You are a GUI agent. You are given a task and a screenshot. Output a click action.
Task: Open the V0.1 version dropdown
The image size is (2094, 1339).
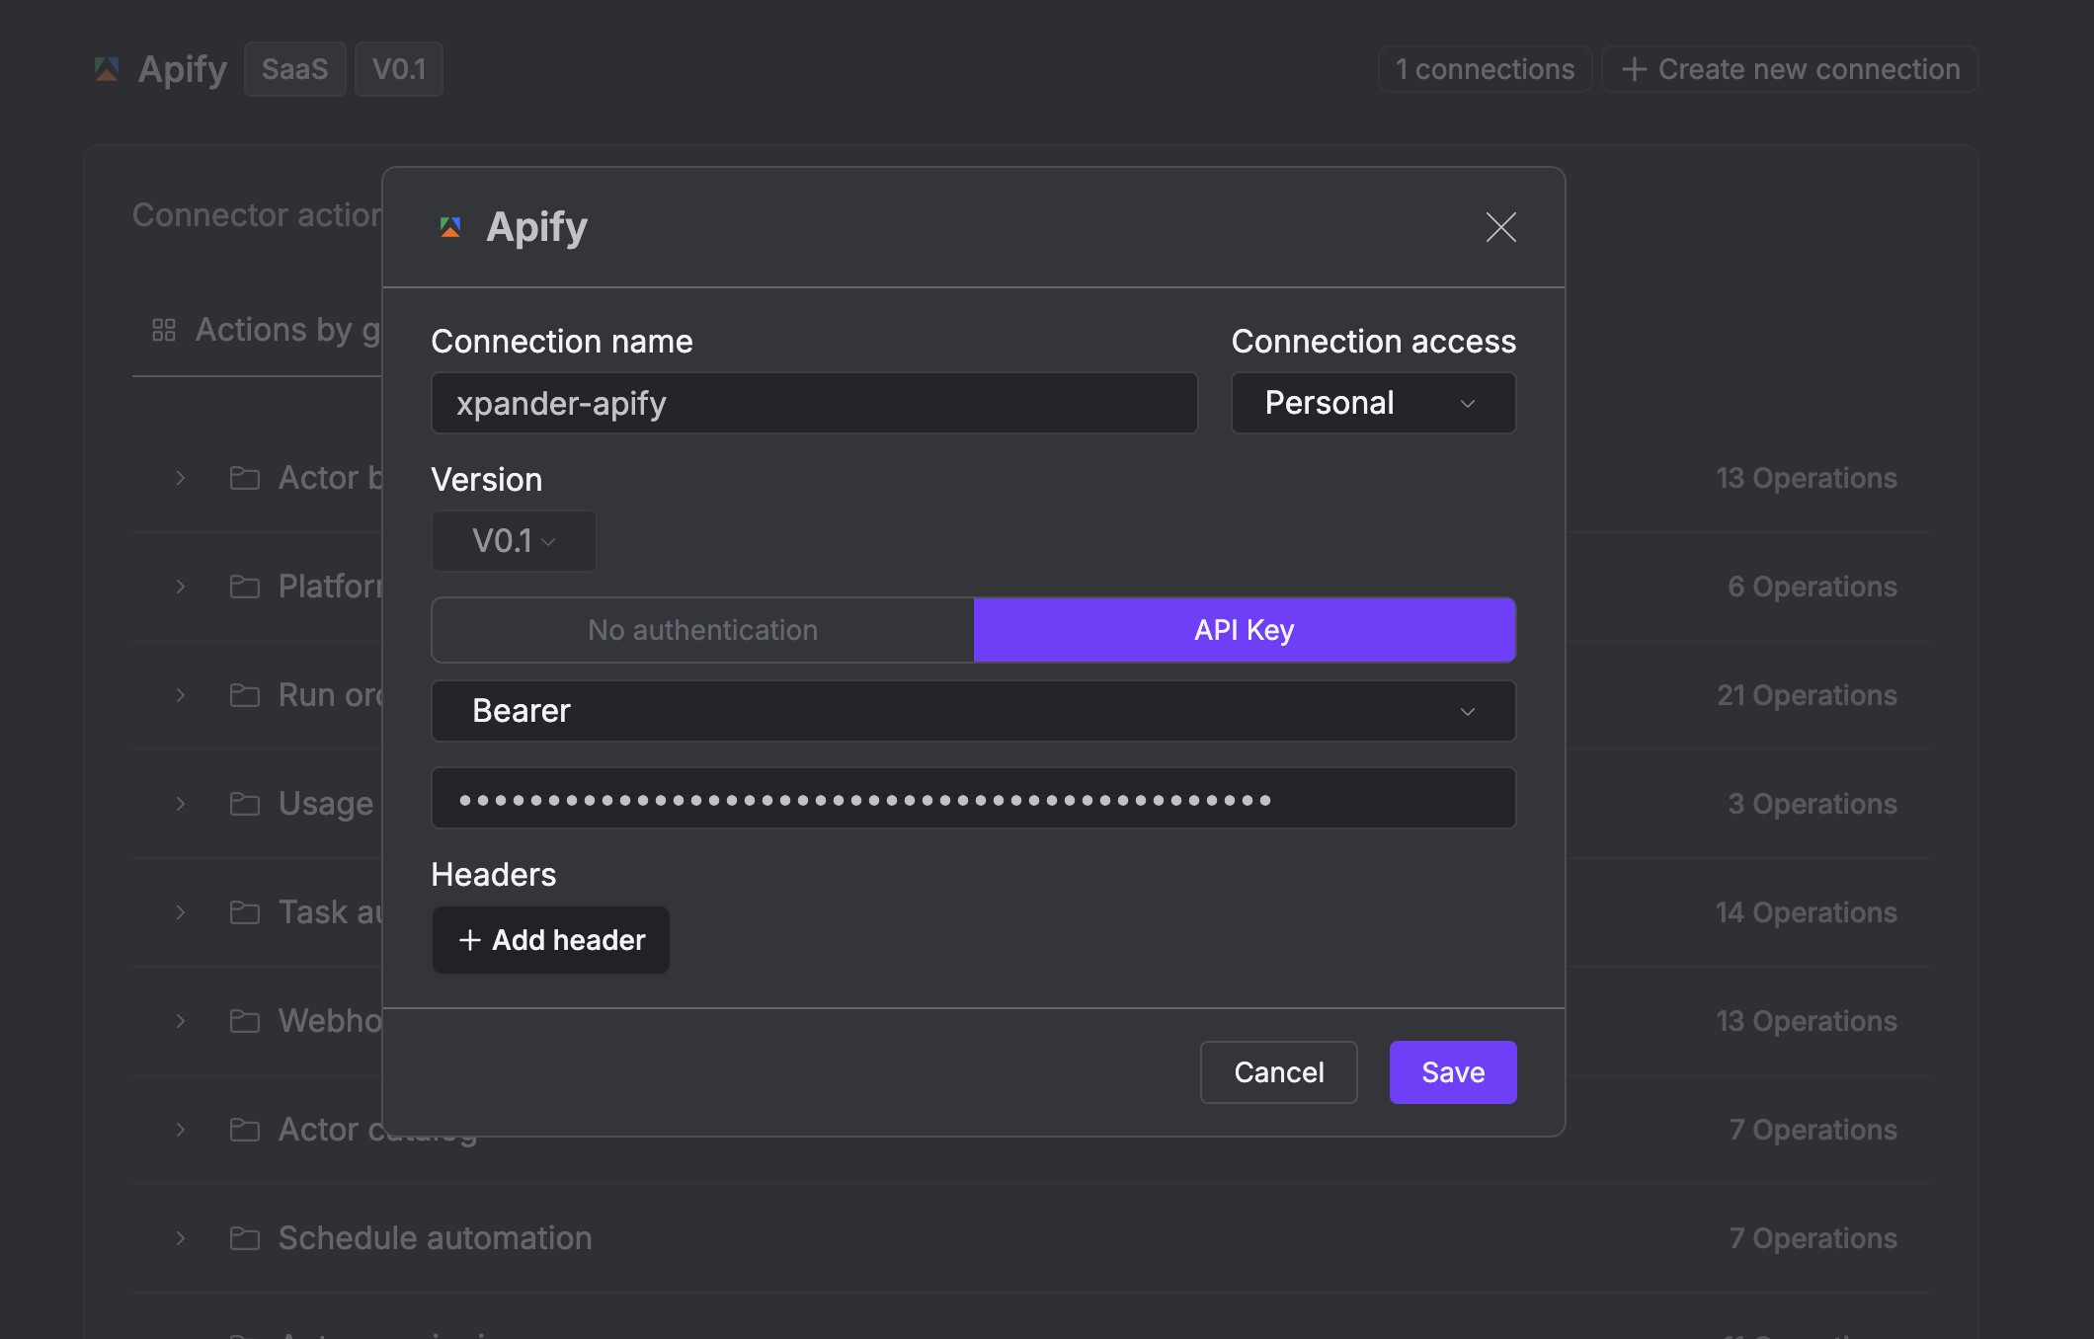(x=514, y=541)
